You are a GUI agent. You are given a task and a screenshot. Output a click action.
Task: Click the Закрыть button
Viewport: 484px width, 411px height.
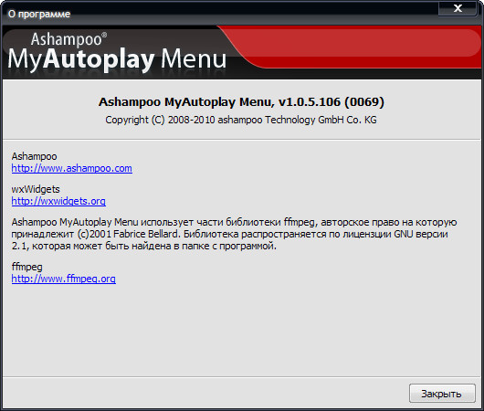pos(442,394)
